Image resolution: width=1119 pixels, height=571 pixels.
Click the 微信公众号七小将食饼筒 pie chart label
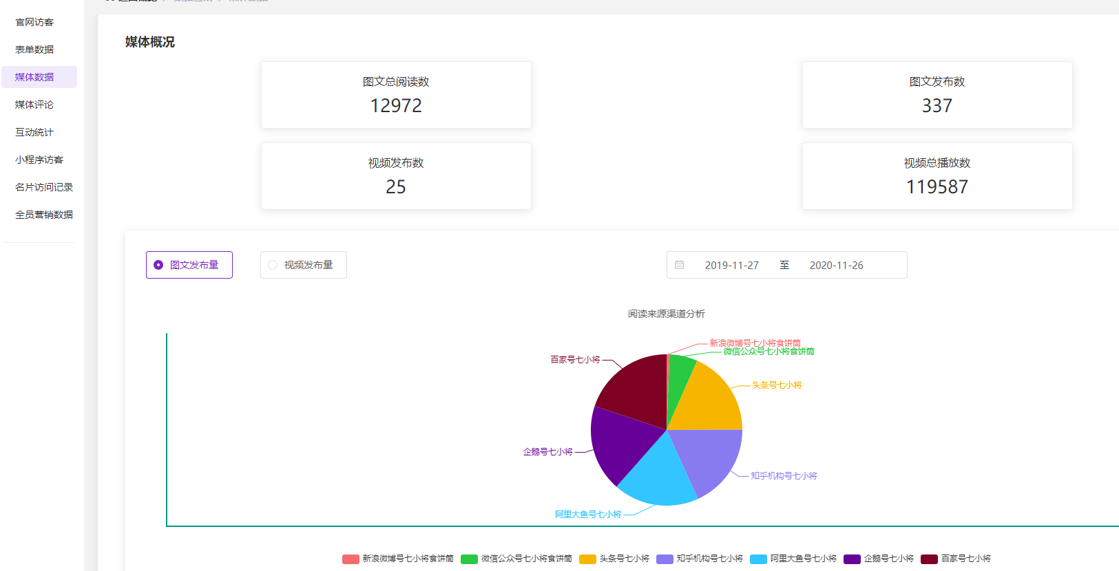tap(768, 352)
